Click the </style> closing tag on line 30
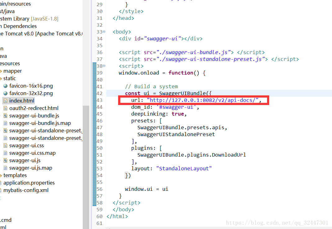The height and width of the screenshot is (229, 332). point(131,11)
